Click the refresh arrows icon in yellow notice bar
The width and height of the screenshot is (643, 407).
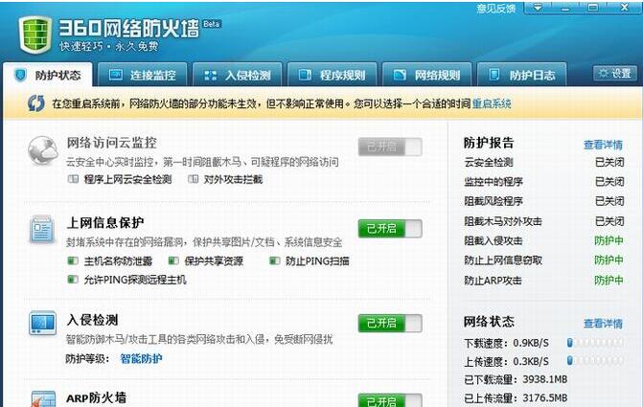36,103
